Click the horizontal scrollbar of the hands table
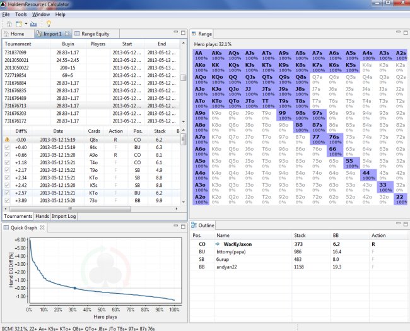The image size is (410, 331). (x=70, y=208)
